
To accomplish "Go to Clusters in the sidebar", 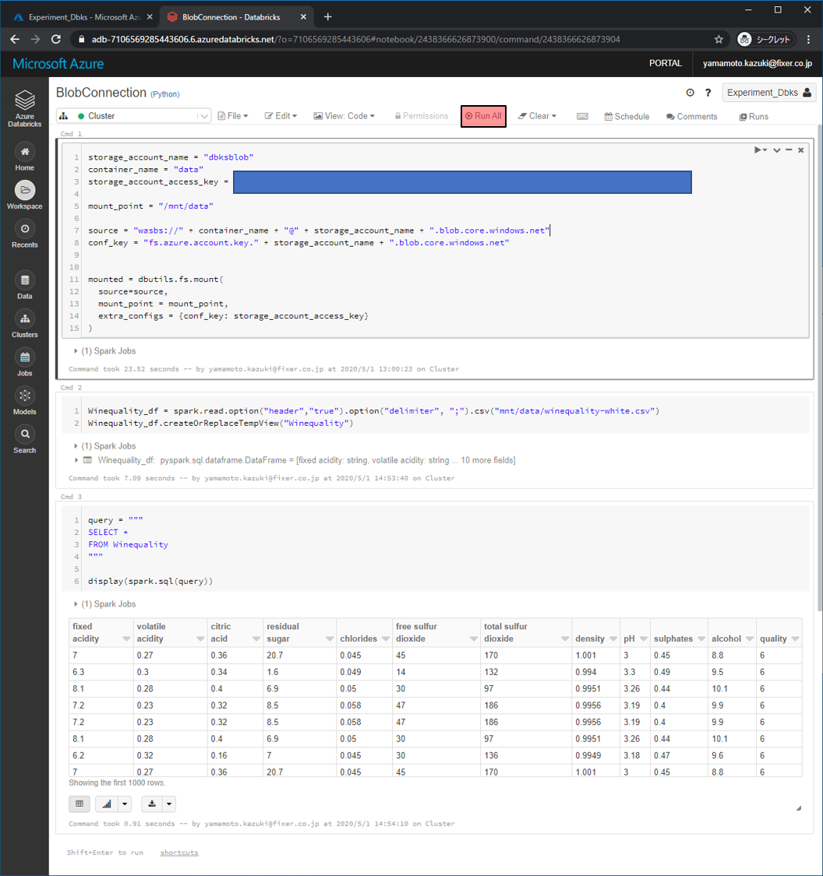I will click(x=24, y=318).
